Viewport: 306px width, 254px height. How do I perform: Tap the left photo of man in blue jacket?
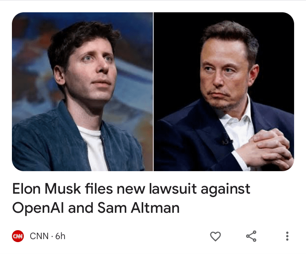coord(82,92)
